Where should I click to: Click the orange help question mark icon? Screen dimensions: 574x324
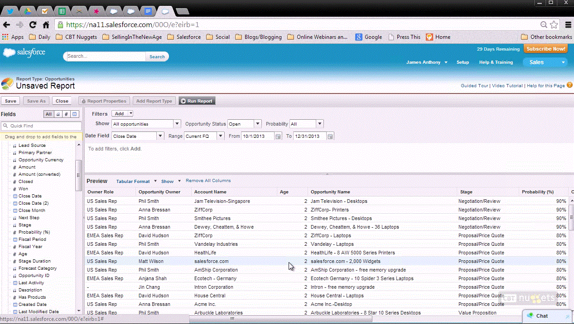(x=570, y=85)
